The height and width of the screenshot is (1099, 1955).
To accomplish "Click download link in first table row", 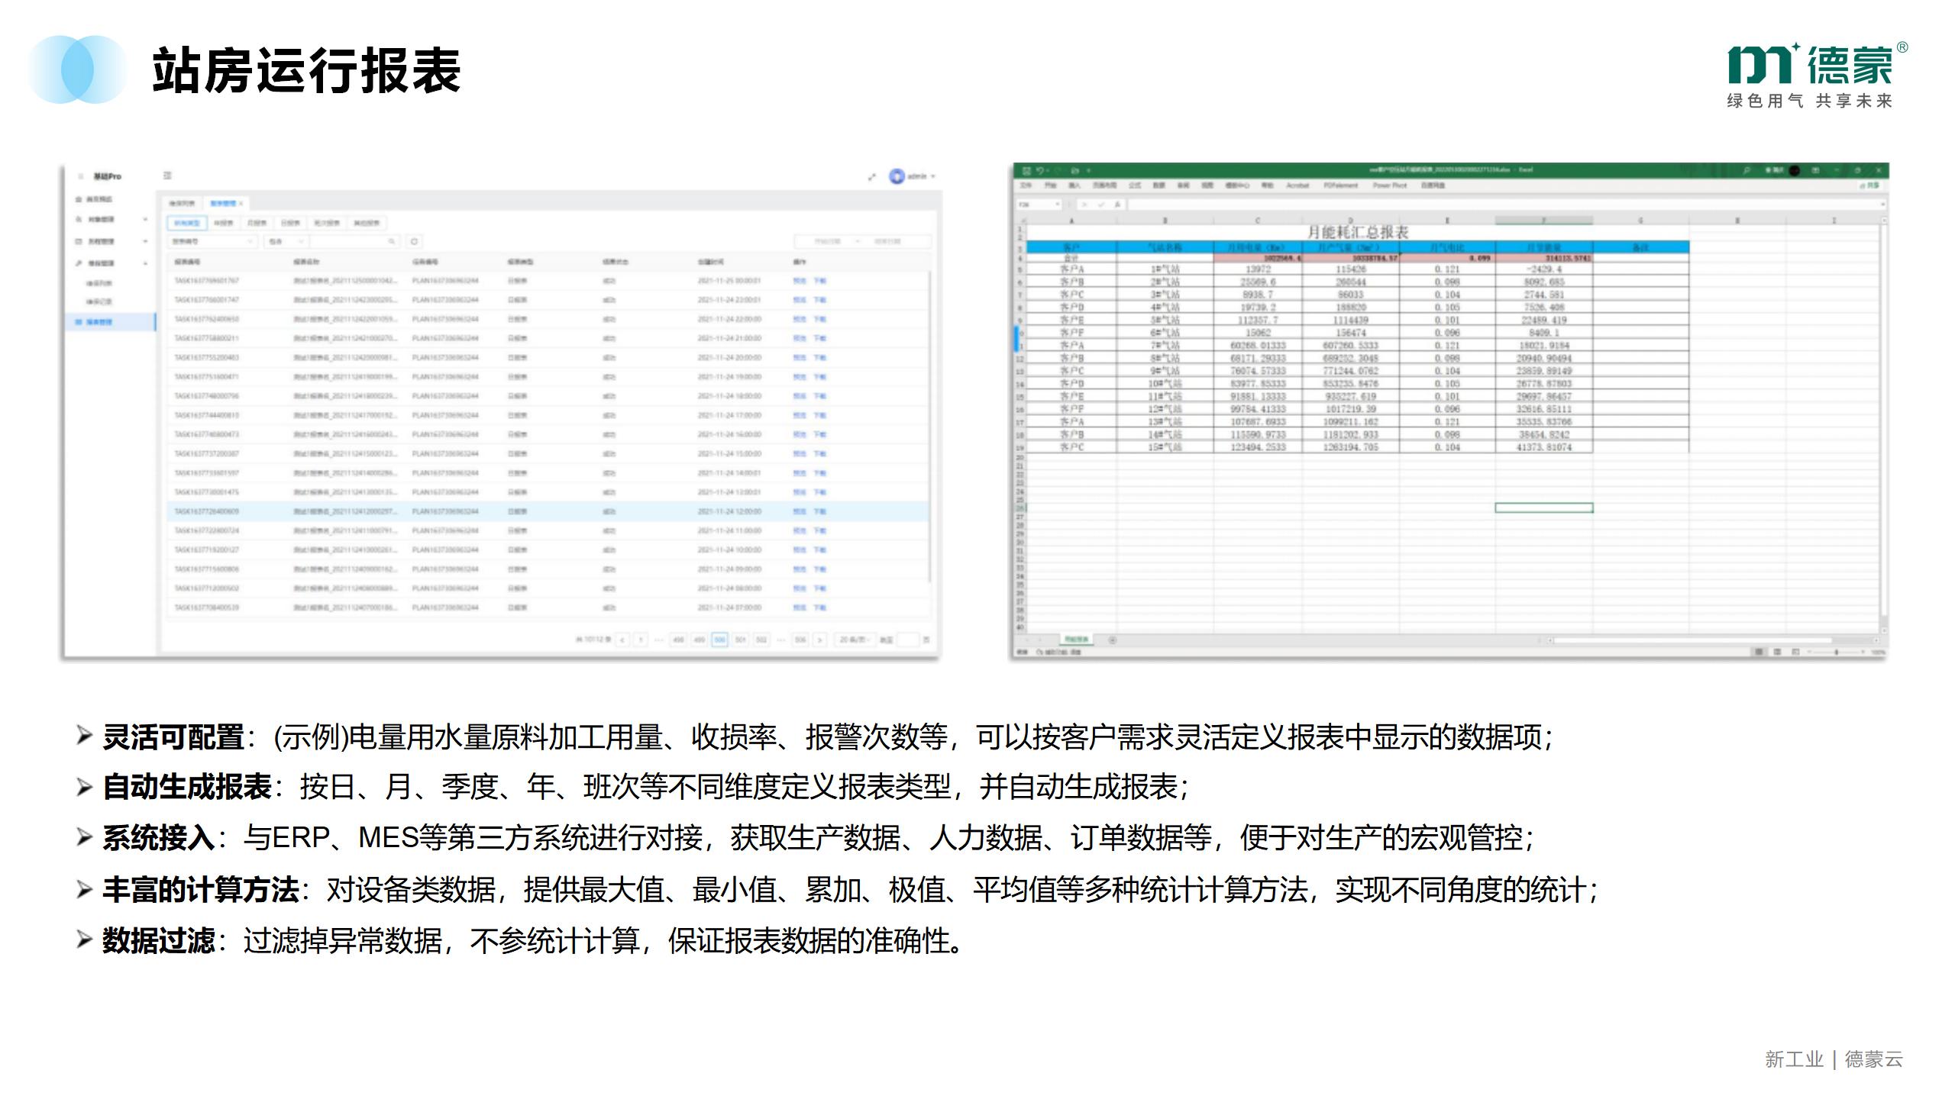I will point(819,281).
